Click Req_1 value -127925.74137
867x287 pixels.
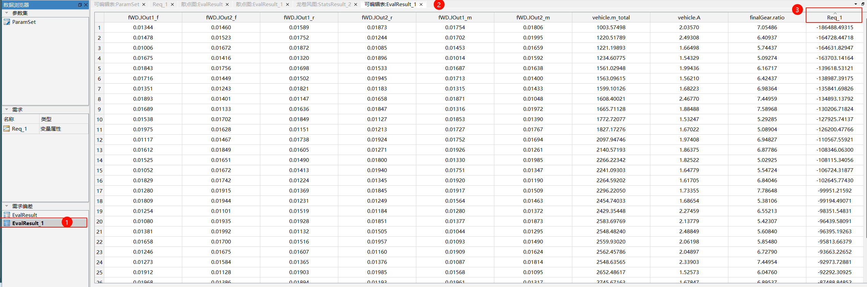pos(835,119)
